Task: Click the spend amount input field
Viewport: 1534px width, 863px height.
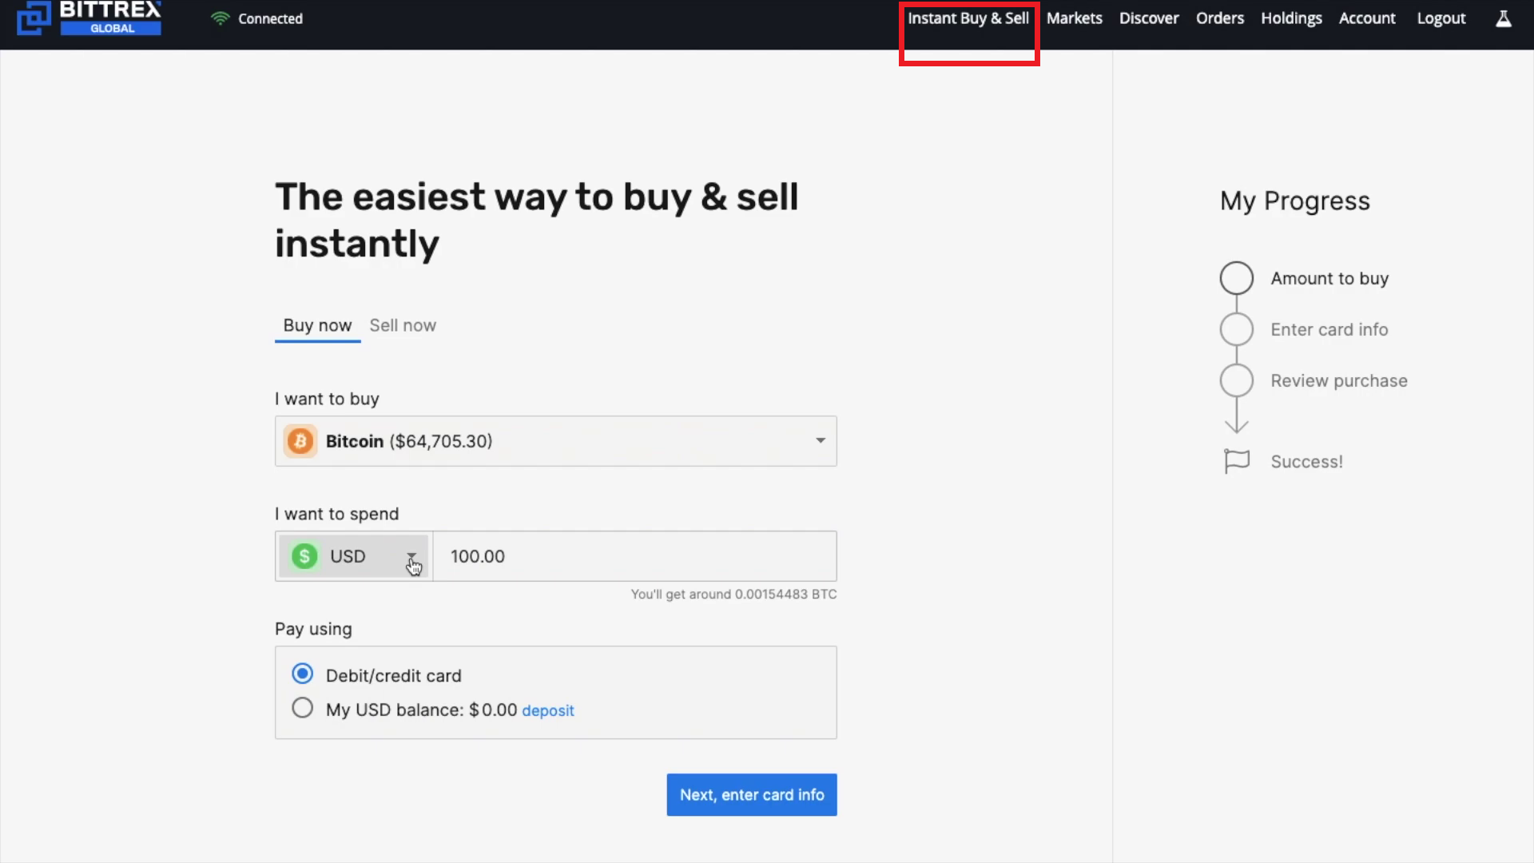Action: [634, 556]
